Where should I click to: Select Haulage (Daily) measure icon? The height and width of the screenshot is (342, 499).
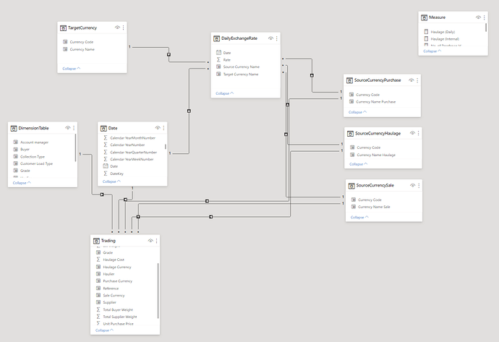[x=426, y=32]
